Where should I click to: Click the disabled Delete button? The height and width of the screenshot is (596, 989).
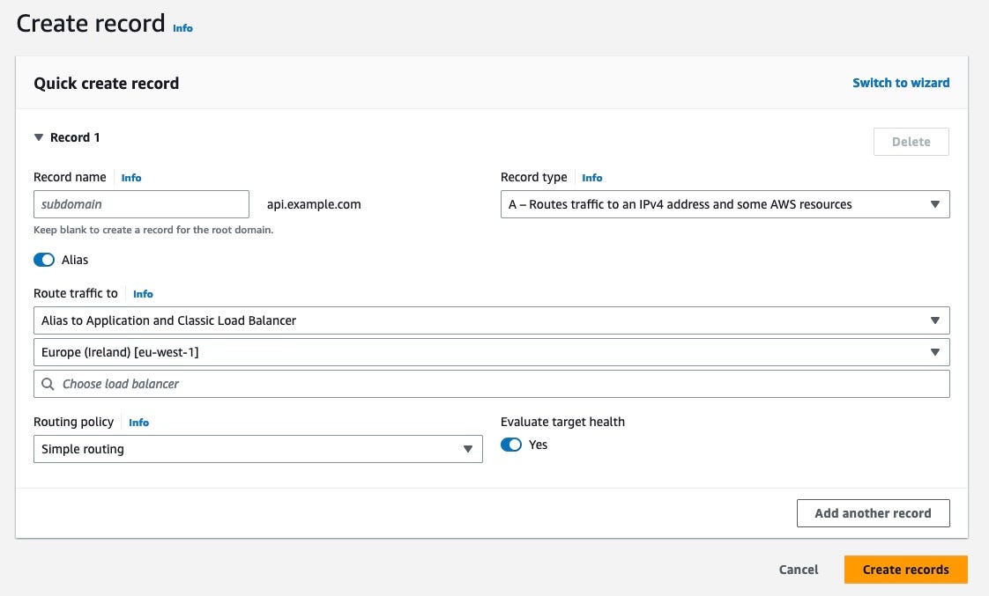[x=911, y=141]
